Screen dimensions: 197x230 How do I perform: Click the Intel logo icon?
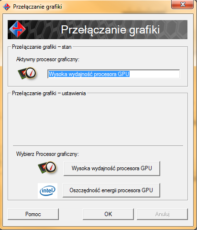pos(47,191)
